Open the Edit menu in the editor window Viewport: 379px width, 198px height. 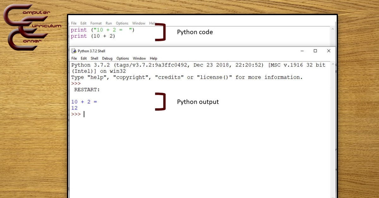83,23
